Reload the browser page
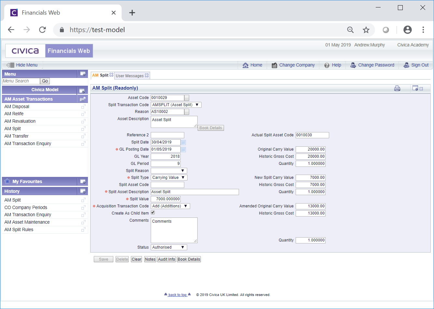434x309 pixels. pyautogui.click(x=42, y=30)
